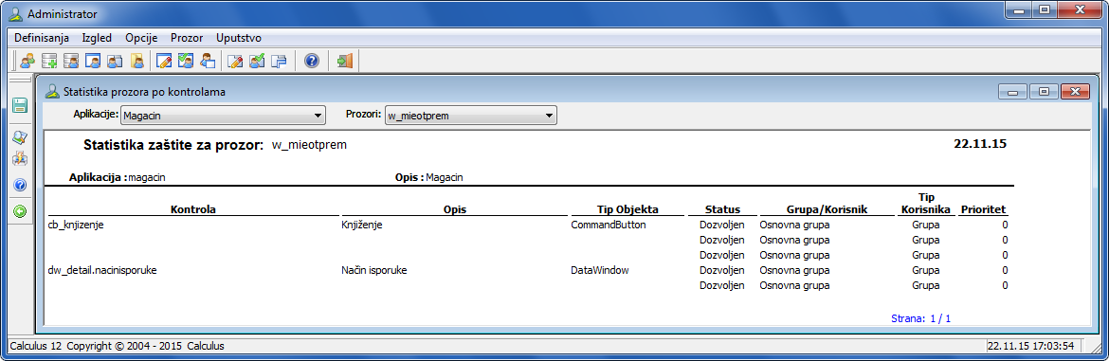Screen dimensions: 1109x361
Task: Click the folder with user icon
Action: point(137,61)
